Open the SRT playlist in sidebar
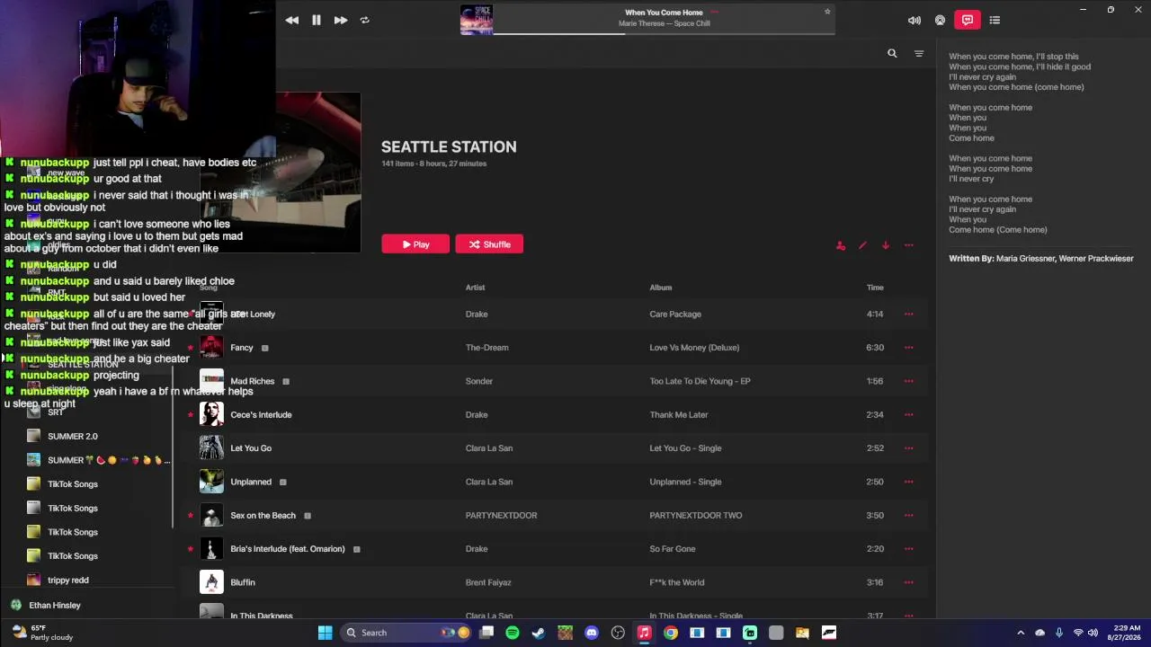 (56, 412)
